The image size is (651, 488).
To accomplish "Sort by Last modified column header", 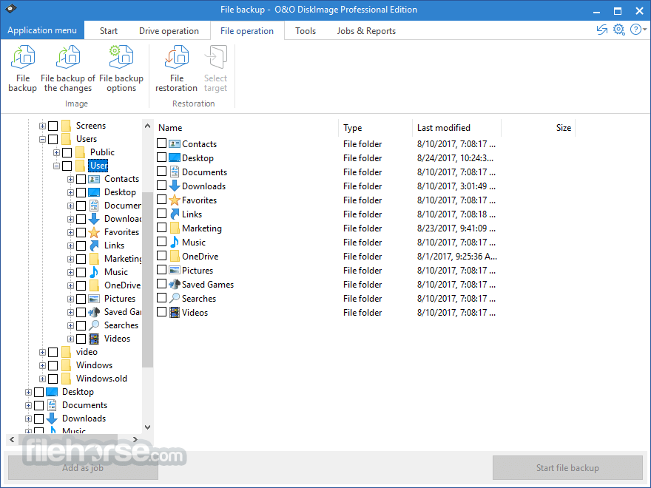I will [456, 128].
